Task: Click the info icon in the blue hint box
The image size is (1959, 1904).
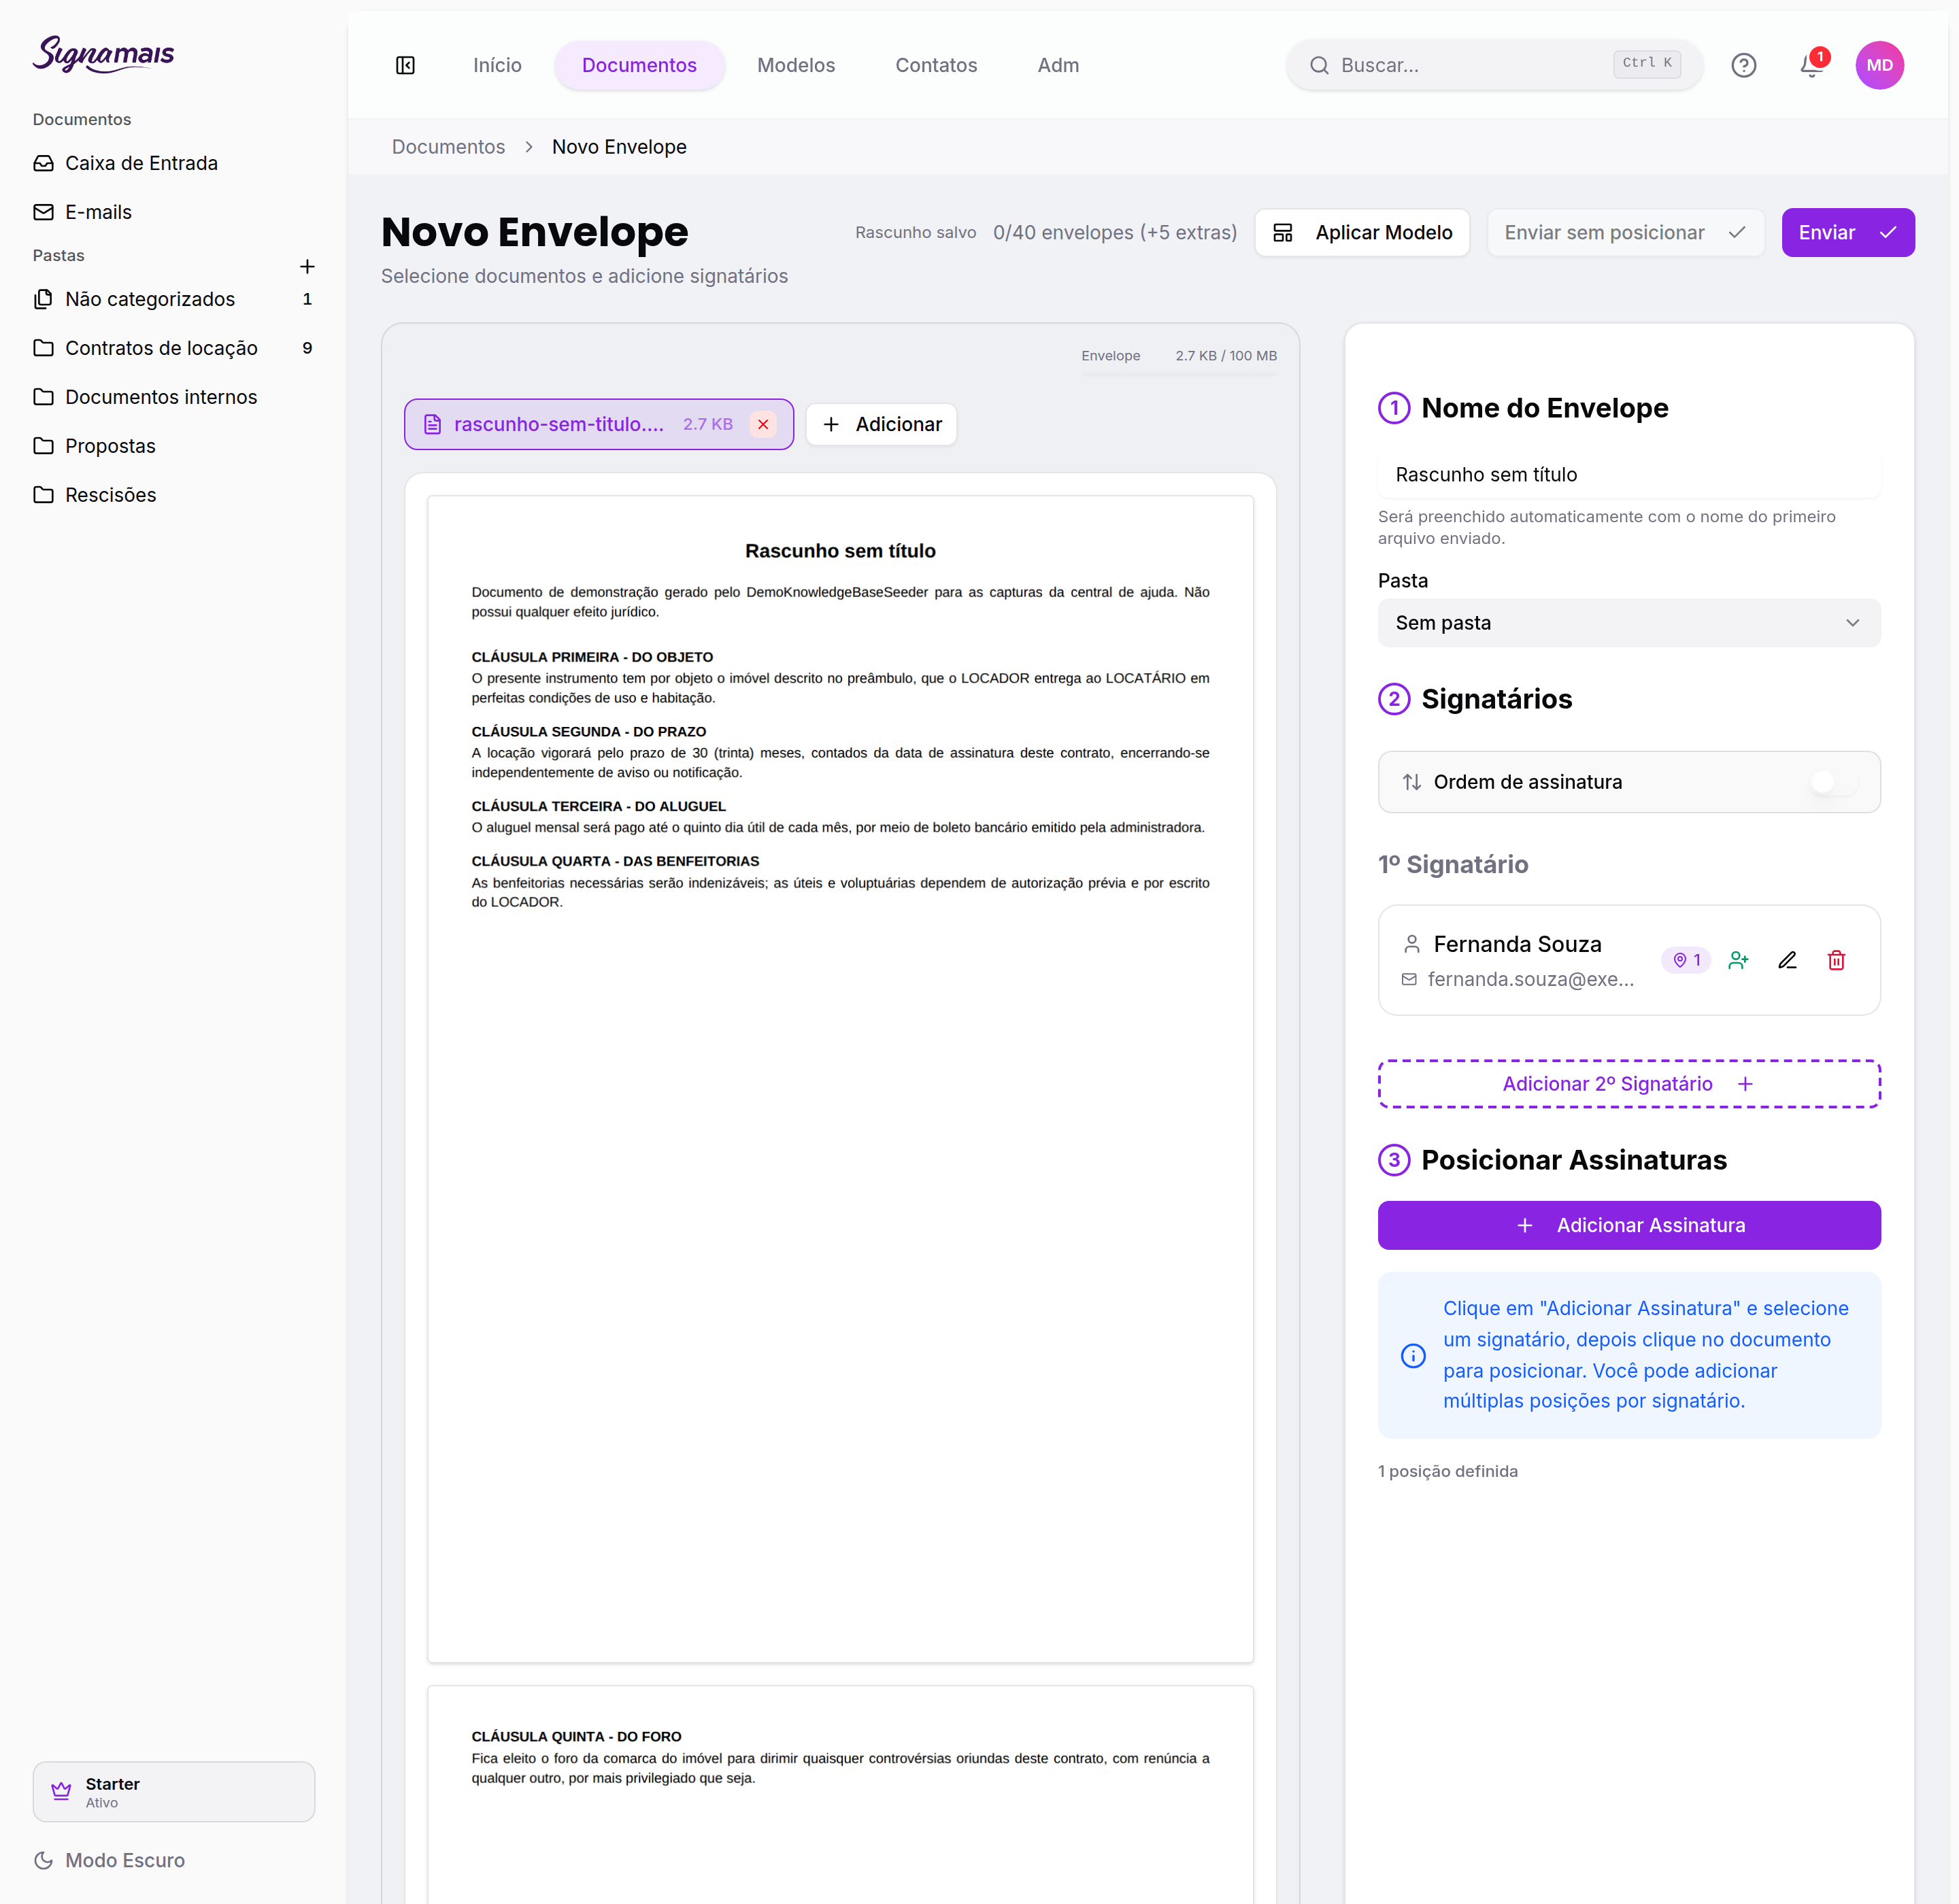Action: coord(1413,1355)
